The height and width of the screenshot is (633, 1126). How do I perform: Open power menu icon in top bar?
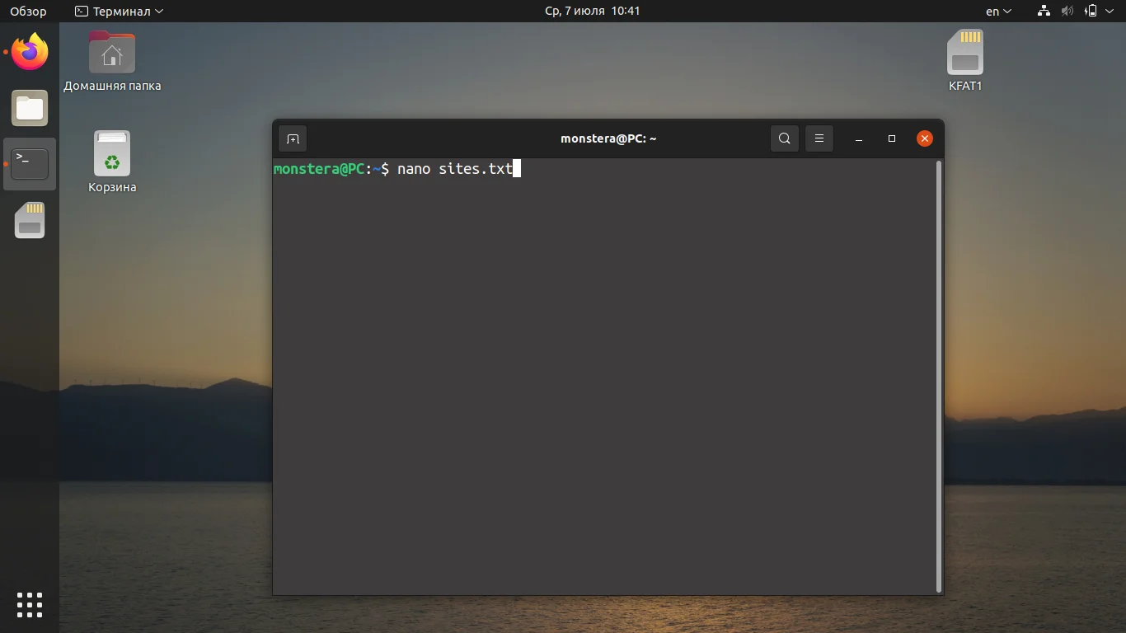(1091, 11)
